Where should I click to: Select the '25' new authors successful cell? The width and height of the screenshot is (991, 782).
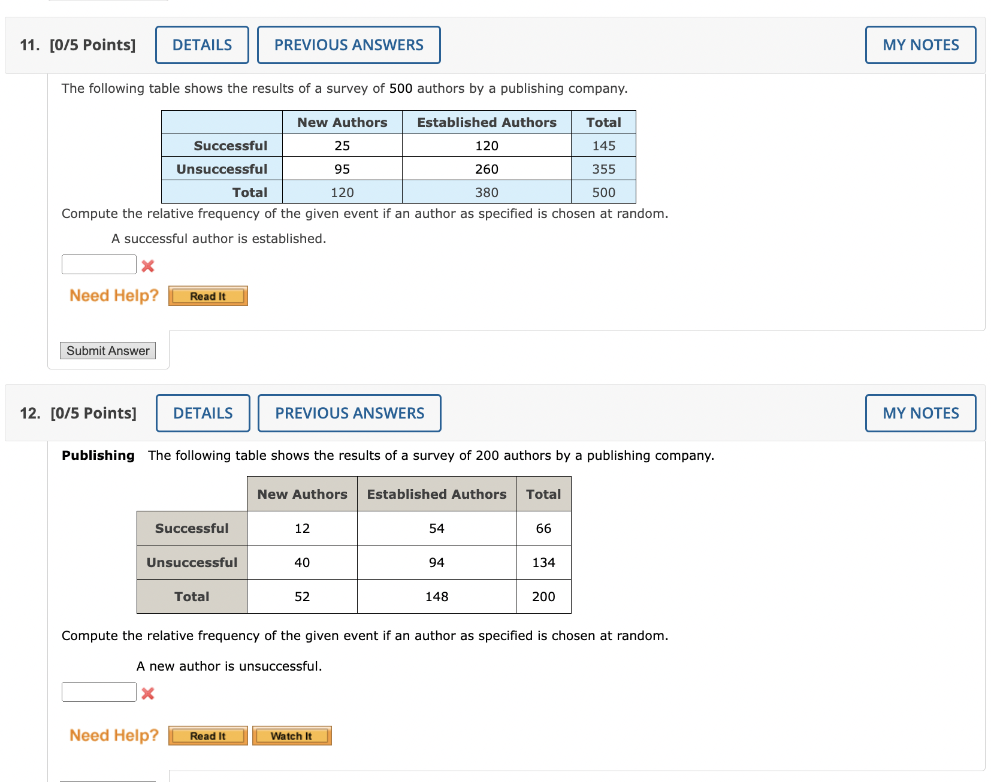(x=342, y=146)
